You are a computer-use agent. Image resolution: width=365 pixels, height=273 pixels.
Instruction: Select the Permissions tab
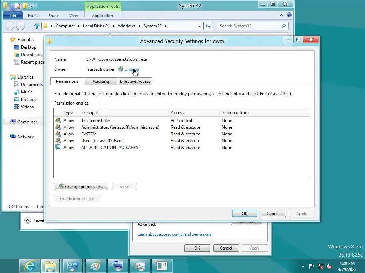pyautogui.click(x=67, y=81)
